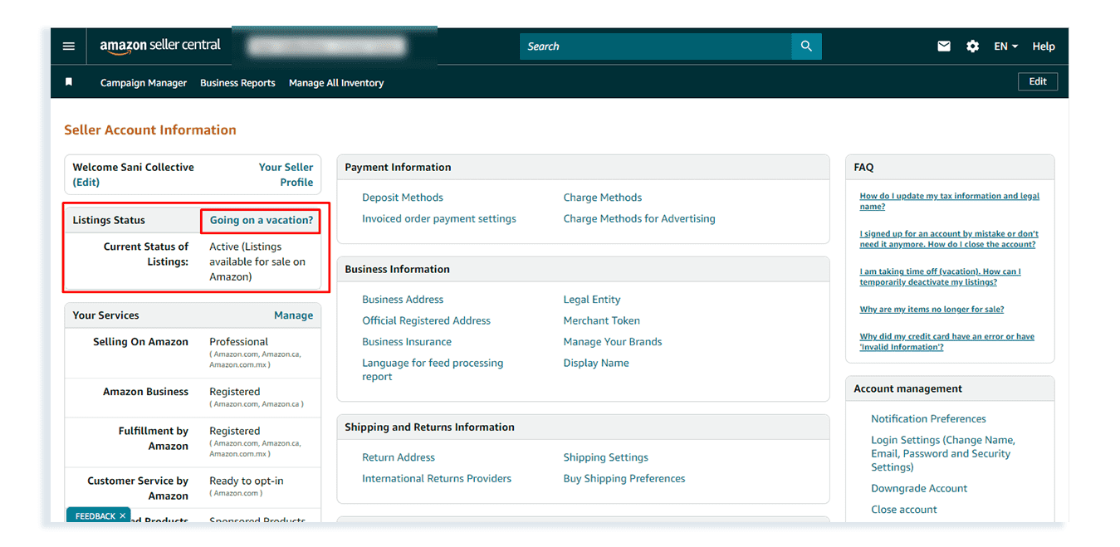This screenshot has width=1120, height=547.
Task: Open the hamburger navigation menu
Action: pyautogui.click(x=68, y=46)
